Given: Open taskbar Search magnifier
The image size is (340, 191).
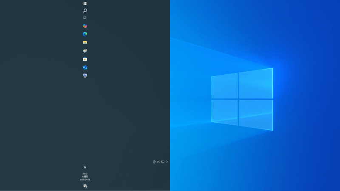Looking at the screenshot, I should 85,10.
